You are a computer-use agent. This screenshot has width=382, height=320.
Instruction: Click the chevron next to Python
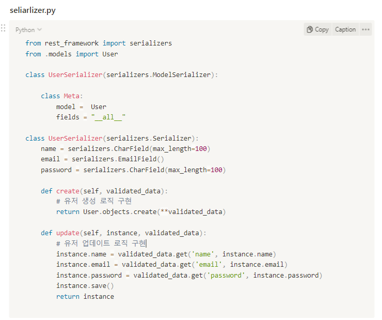[39, 30]
